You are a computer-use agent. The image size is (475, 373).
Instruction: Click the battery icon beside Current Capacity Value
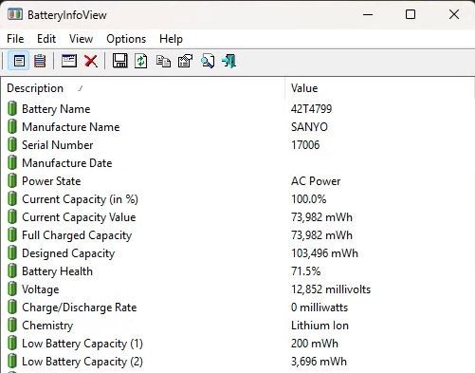pos(12,216)
